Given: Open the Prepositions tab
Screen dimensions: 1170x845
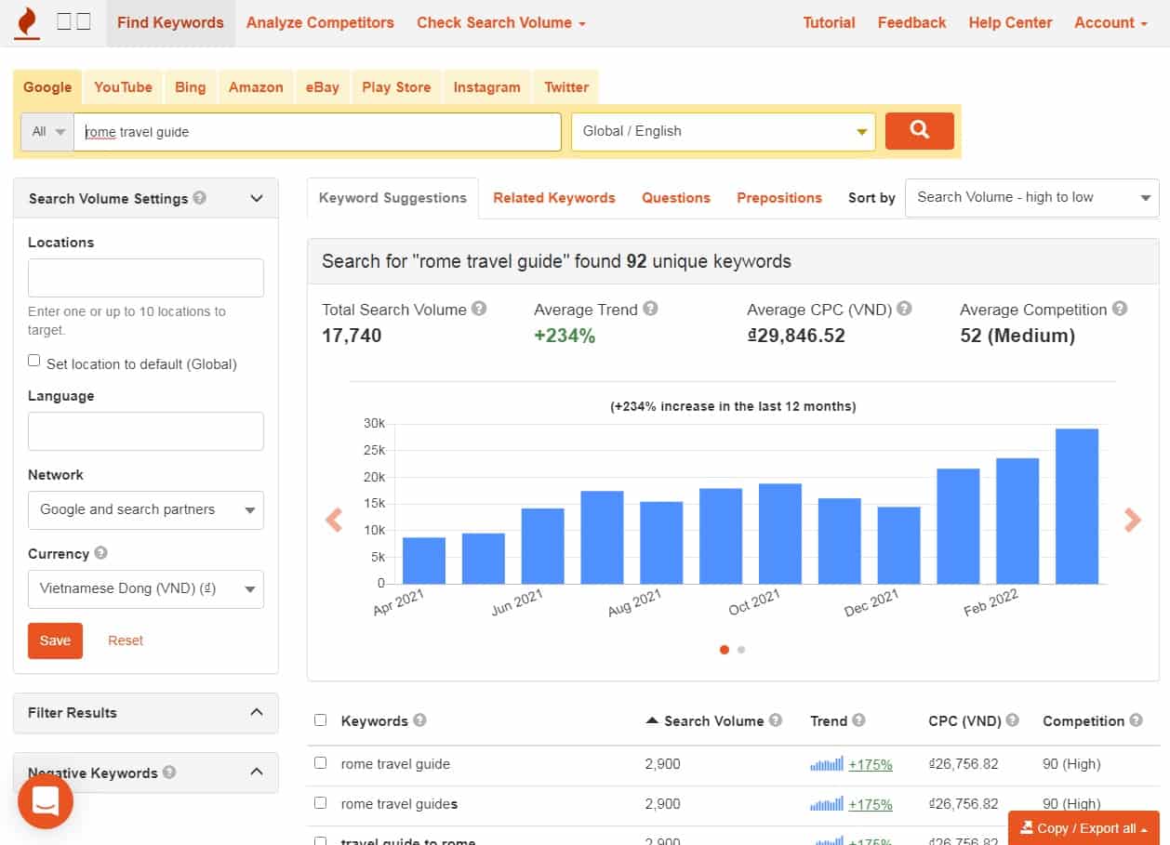Looking at the screenshot, I should tap(779, 197).
